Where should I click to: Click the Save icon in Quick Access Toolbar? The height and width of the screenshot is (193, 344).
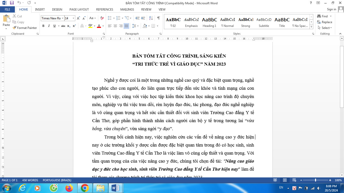tap(12, 3)
